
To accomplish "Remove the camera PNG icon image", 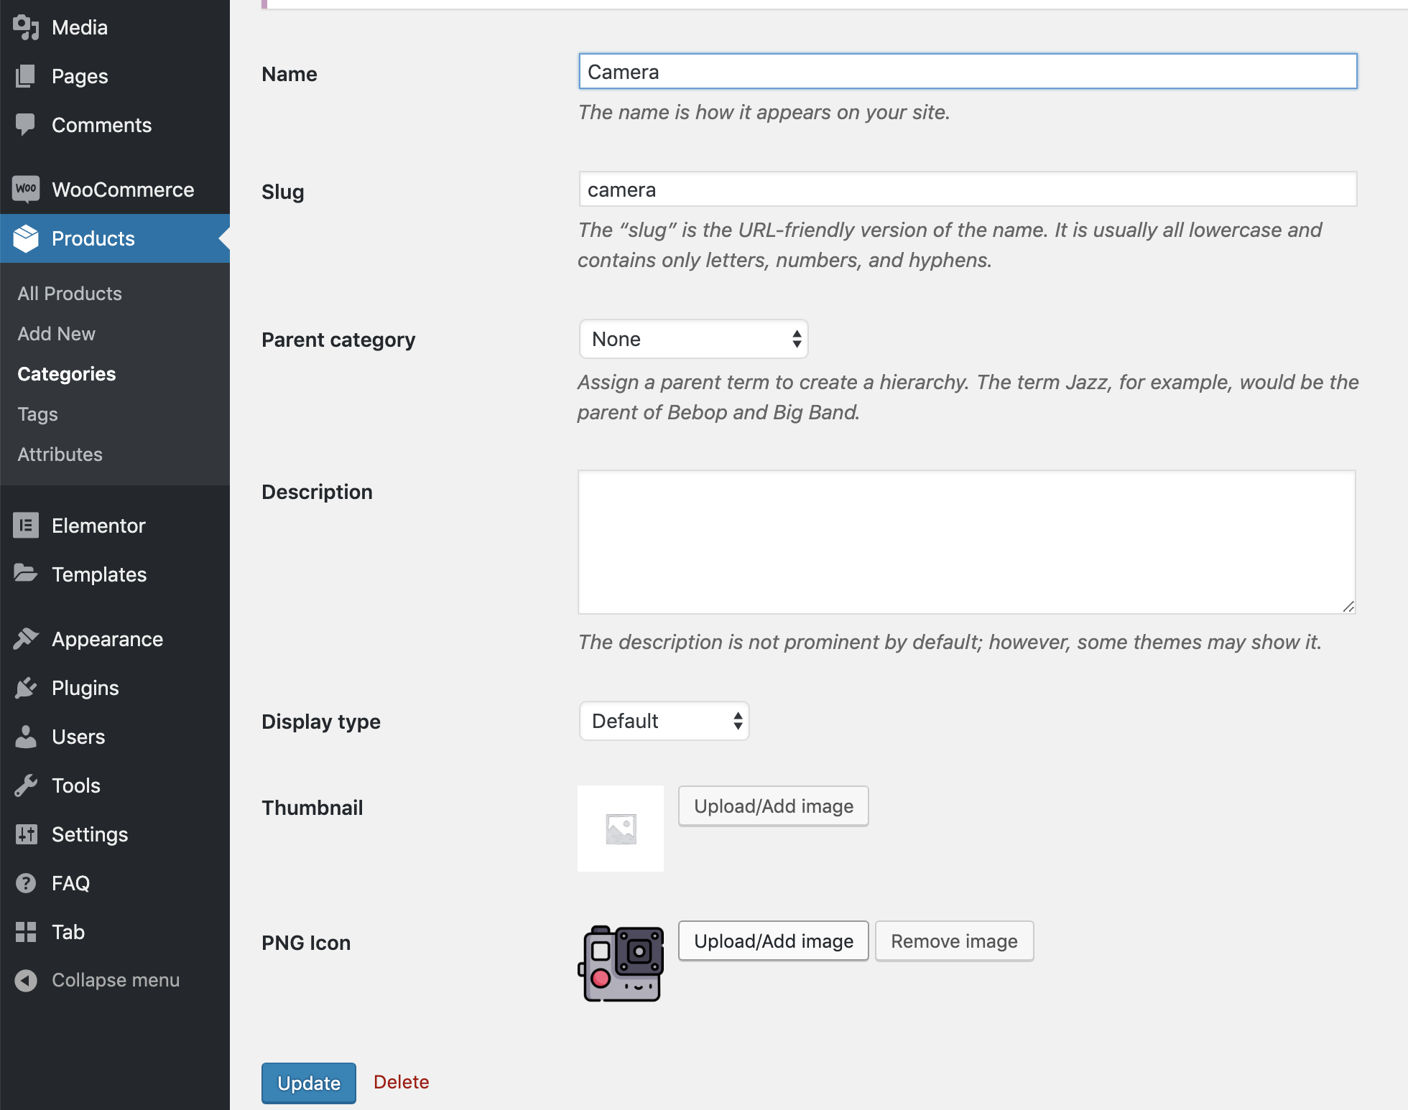I will click(x=954, y=941).
